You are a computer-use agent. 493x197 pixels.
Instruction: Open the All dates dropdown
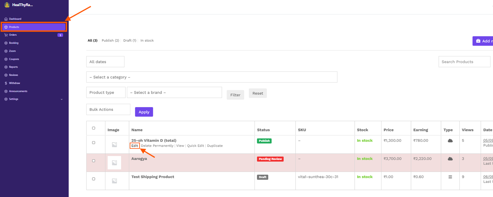(x=105, y=62)
